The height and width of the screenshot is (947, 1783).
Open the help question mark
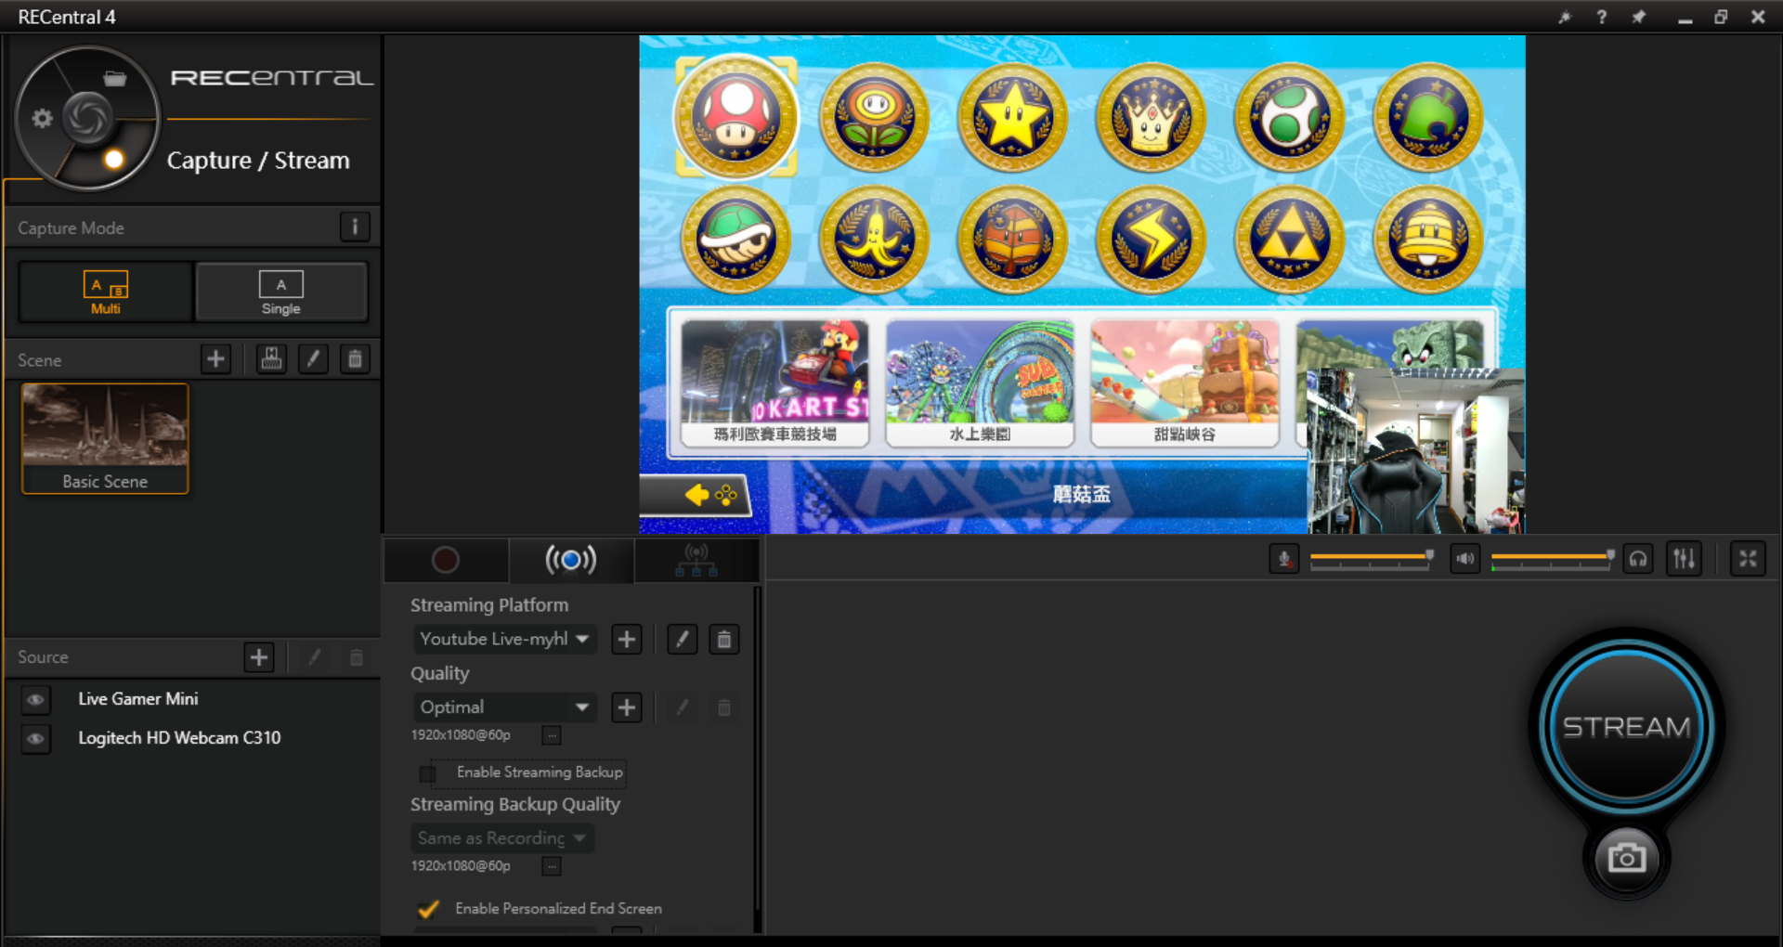[1602, 17]
